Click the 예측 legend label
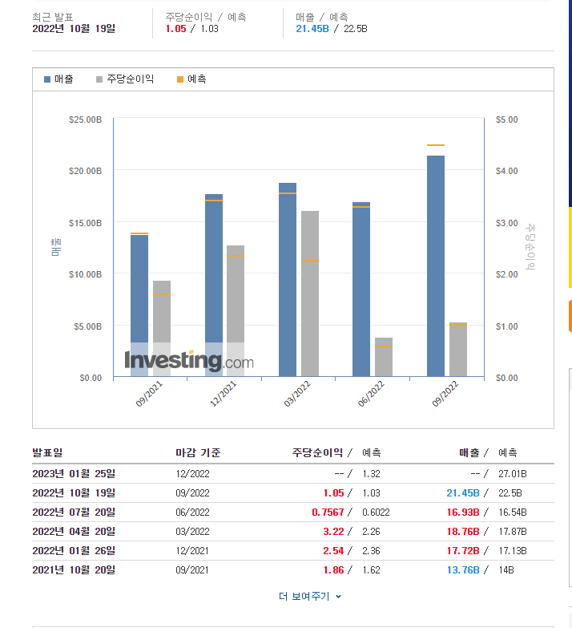 (x=197, y=79)
